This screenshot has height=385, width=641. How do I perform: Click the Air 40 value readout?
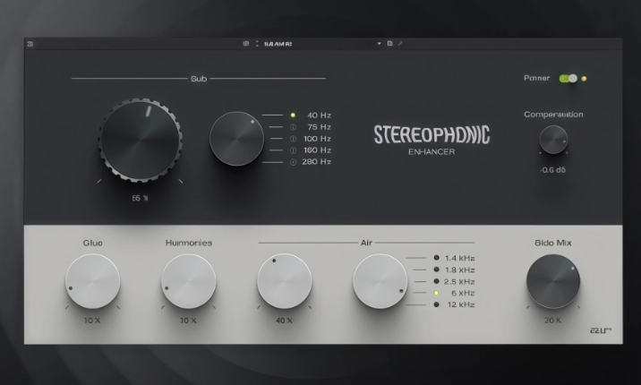coord(284,321)
